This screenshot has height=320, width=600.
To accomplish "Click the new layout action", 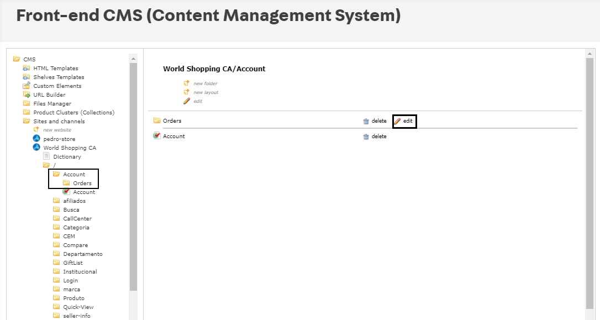I will 206,92.
